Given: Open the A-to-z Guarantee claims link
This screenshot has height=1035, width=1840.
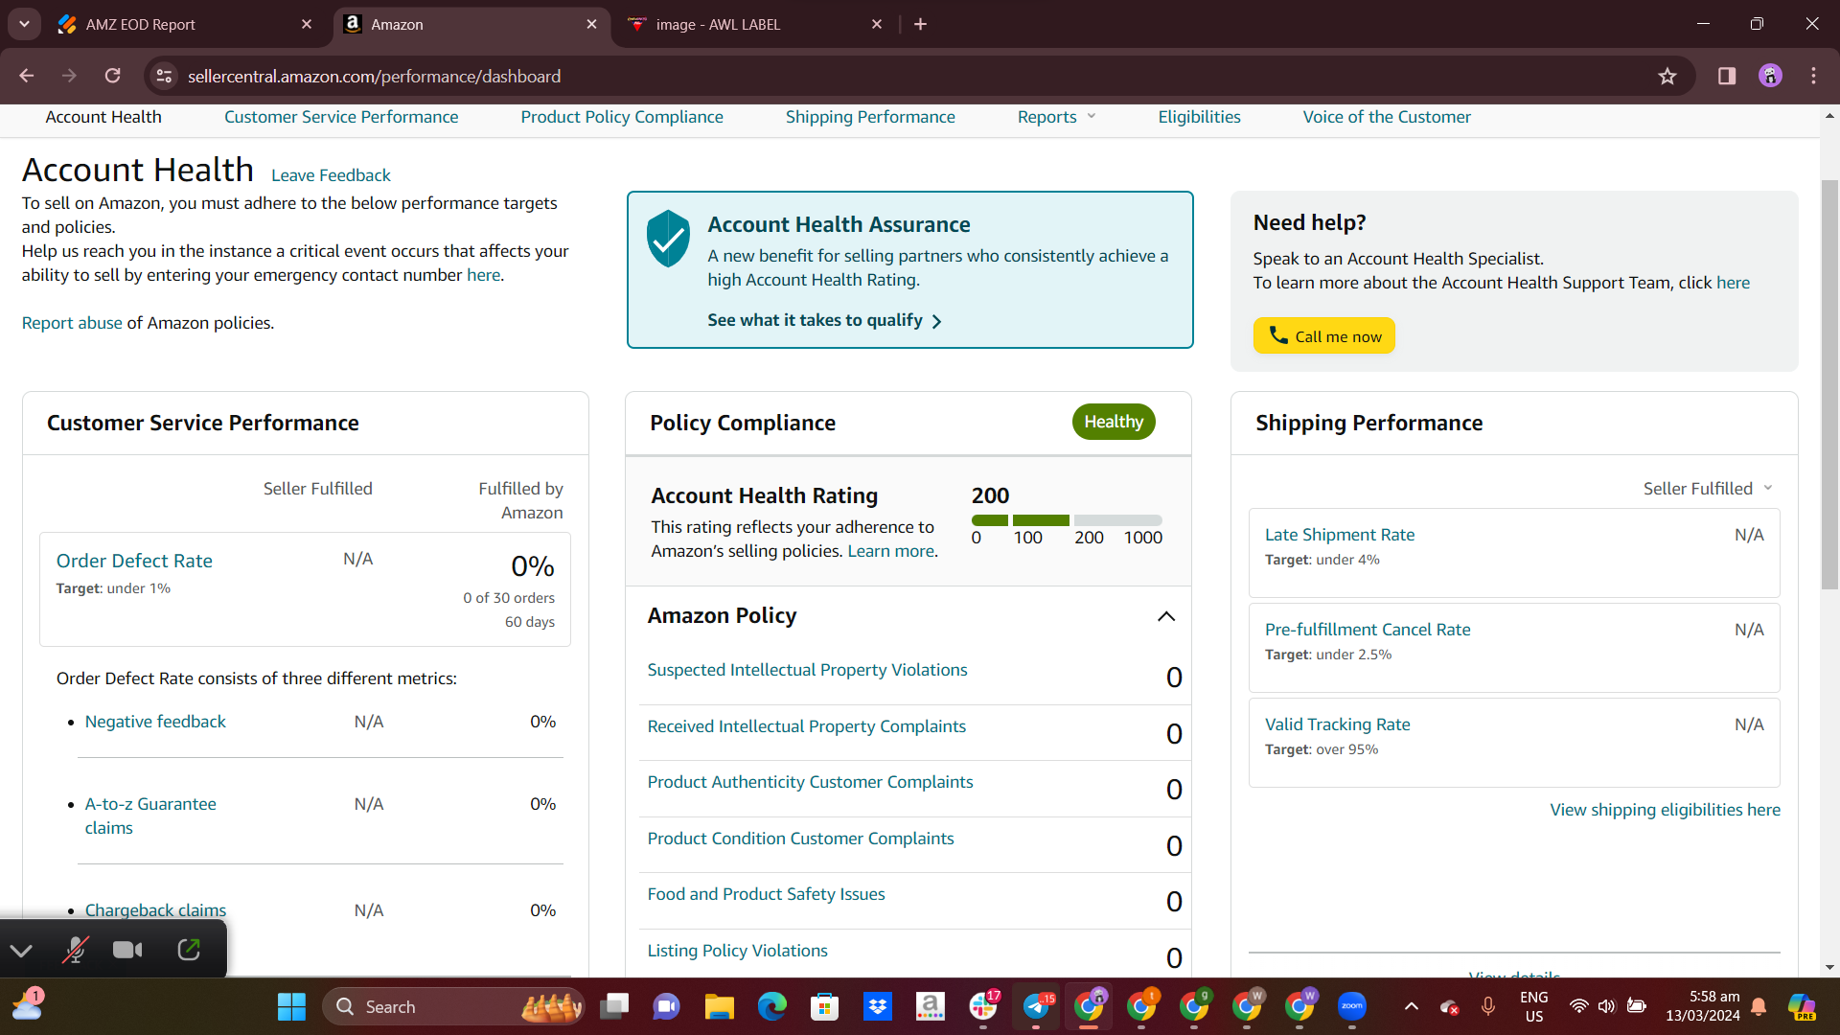Looking at the screenshot, I should [150, 816].
